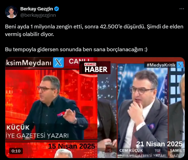Screen dimensions: 188x160
Task: Click the Berkay Gezgin display name
Action: [37, 9]
